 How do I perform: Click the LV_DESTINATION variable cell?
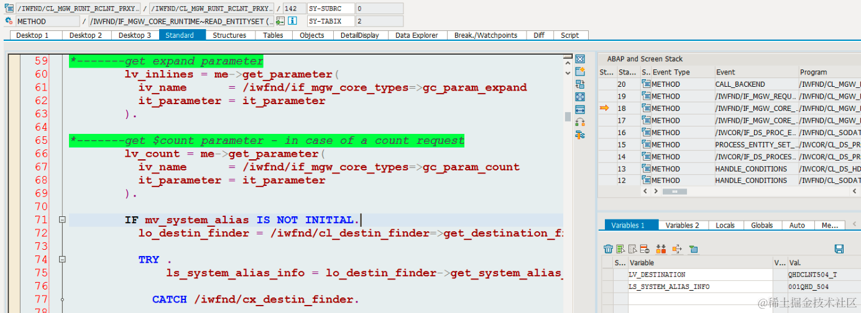pos(700,275)
